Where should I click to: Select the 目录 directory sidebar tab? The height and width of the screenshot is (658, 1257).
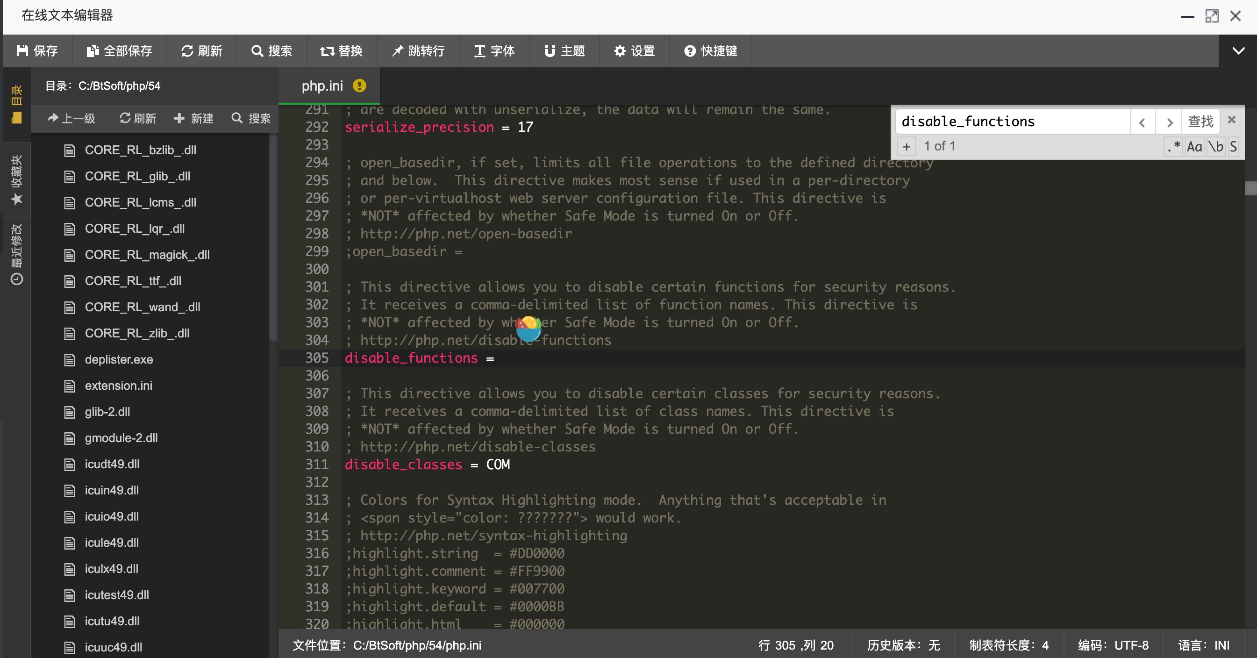17,105
